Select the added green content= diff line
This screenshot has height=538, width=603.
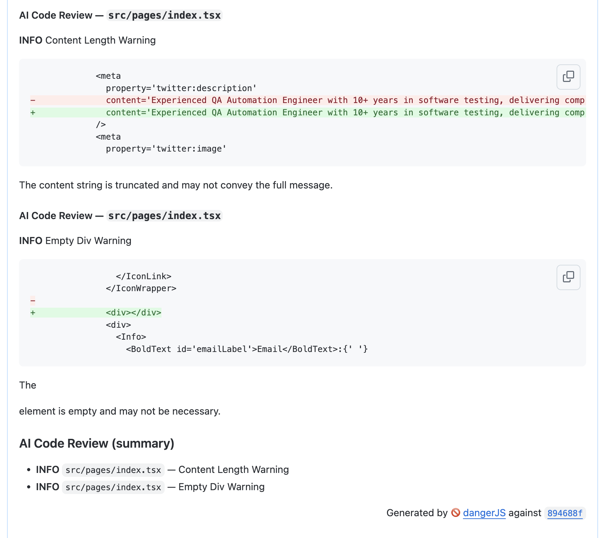[308, 113]
